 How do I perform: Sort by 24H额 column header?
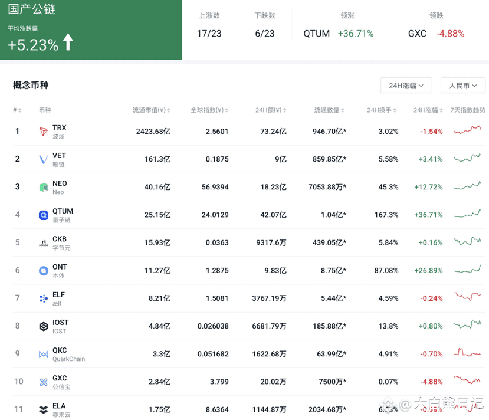(x=271, y=110)
